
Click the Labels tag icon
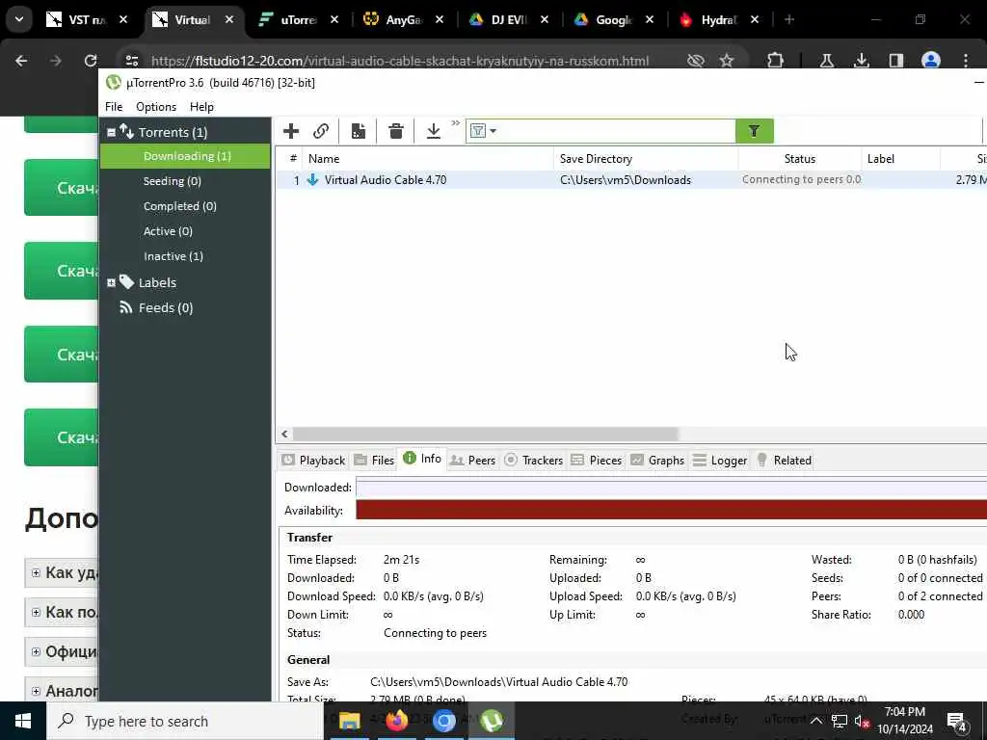tap(126, 282)
